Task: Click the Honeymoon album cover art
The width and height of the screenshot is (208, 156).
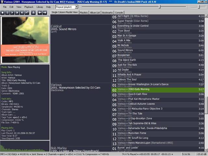Action: click(25, 40)
